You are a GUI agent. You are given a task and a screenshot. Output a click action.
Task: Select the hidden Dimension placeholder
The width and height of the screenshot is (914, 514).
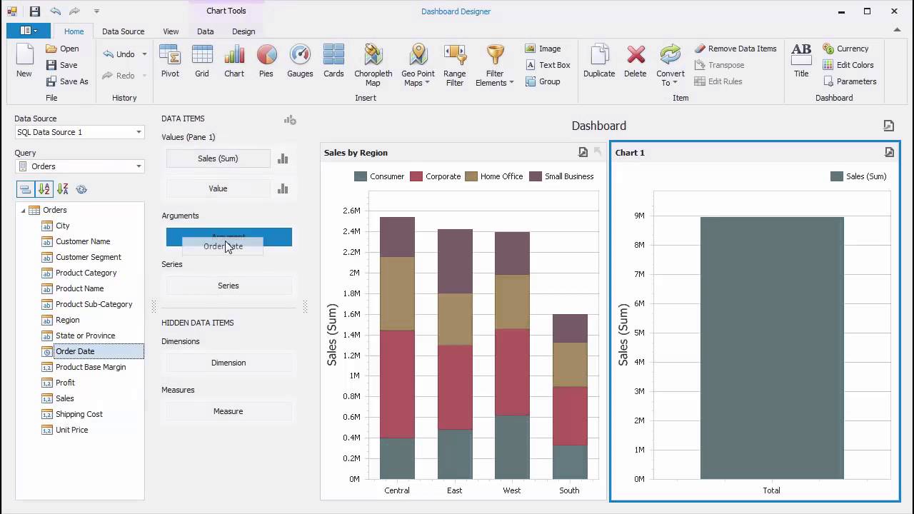[x=228, y=363]
